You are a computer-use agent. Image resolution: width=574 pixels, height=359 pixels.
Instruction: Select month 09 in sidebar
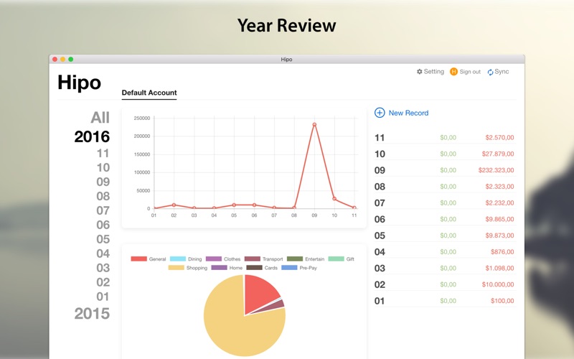click(103, 182)
